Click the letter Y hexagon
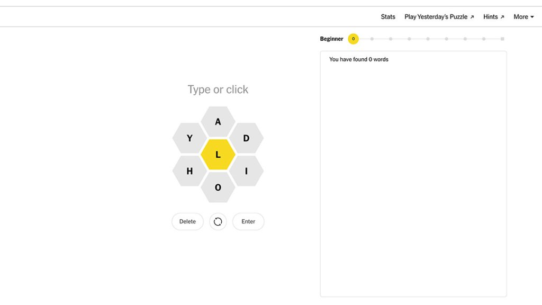The image size is (542, 305). pyautogui.click(x=189, y=138)
